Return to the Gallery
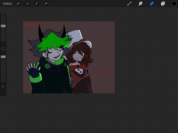This screenshot has width=178, height=133. pyautogui.click(x=7, y=4)
